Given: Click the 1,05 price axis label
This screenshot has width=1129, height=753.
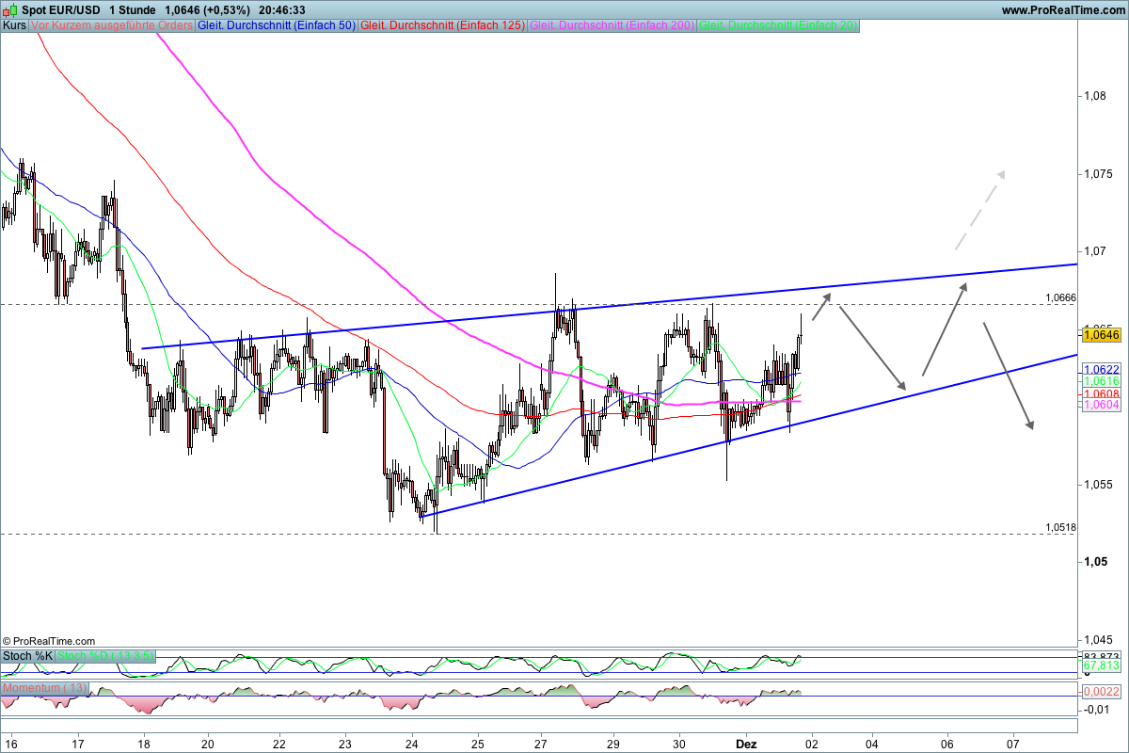Looking at the screenshot, I should (1094, 562).
